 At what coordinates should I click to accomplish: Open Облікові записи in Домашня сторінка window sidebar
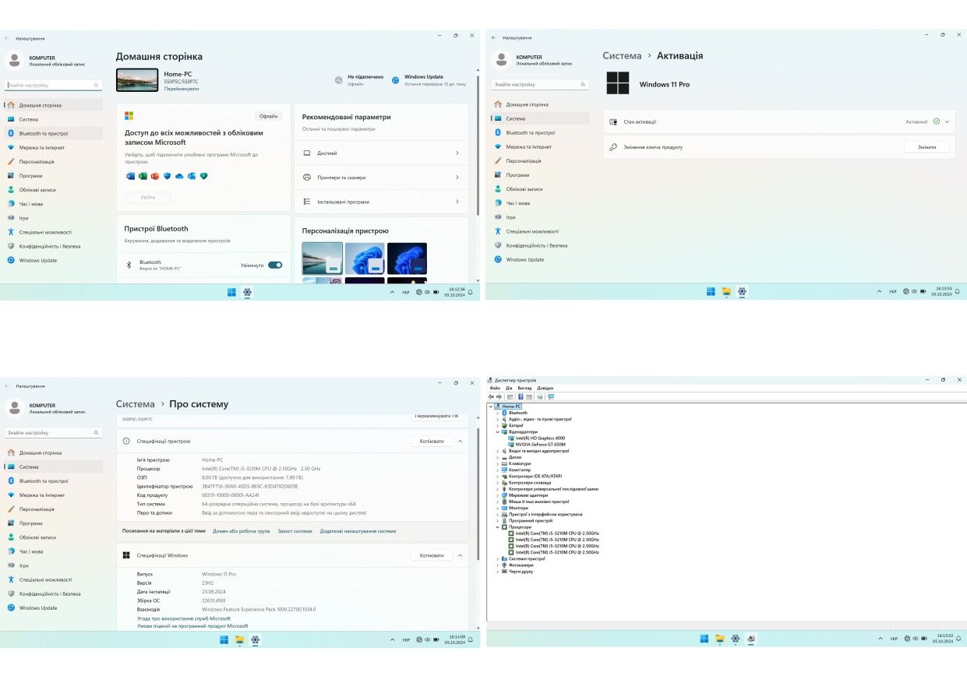coord(53,189)
